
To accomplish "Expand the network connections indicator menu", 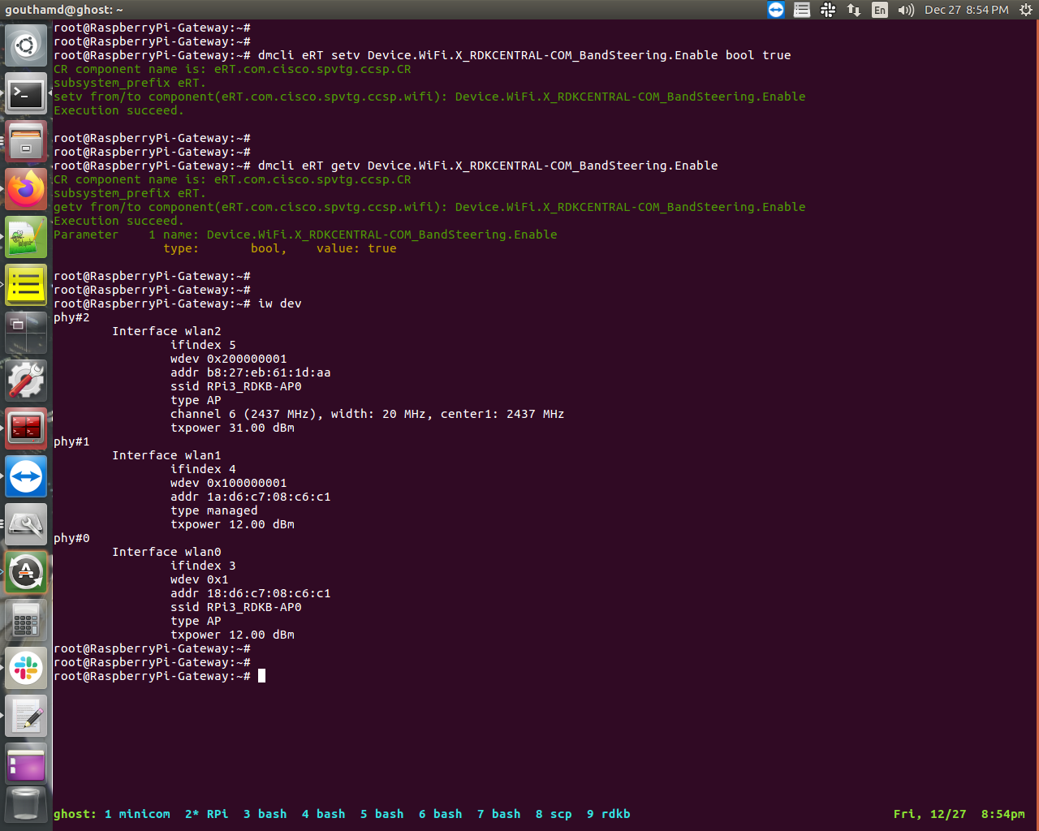I will pos(854,10).
